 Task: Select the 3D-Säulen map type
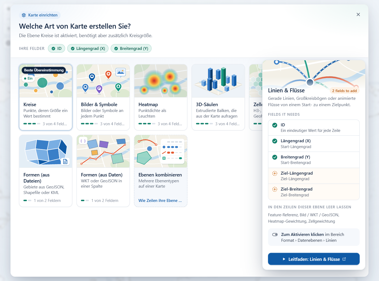click(218, 97)
